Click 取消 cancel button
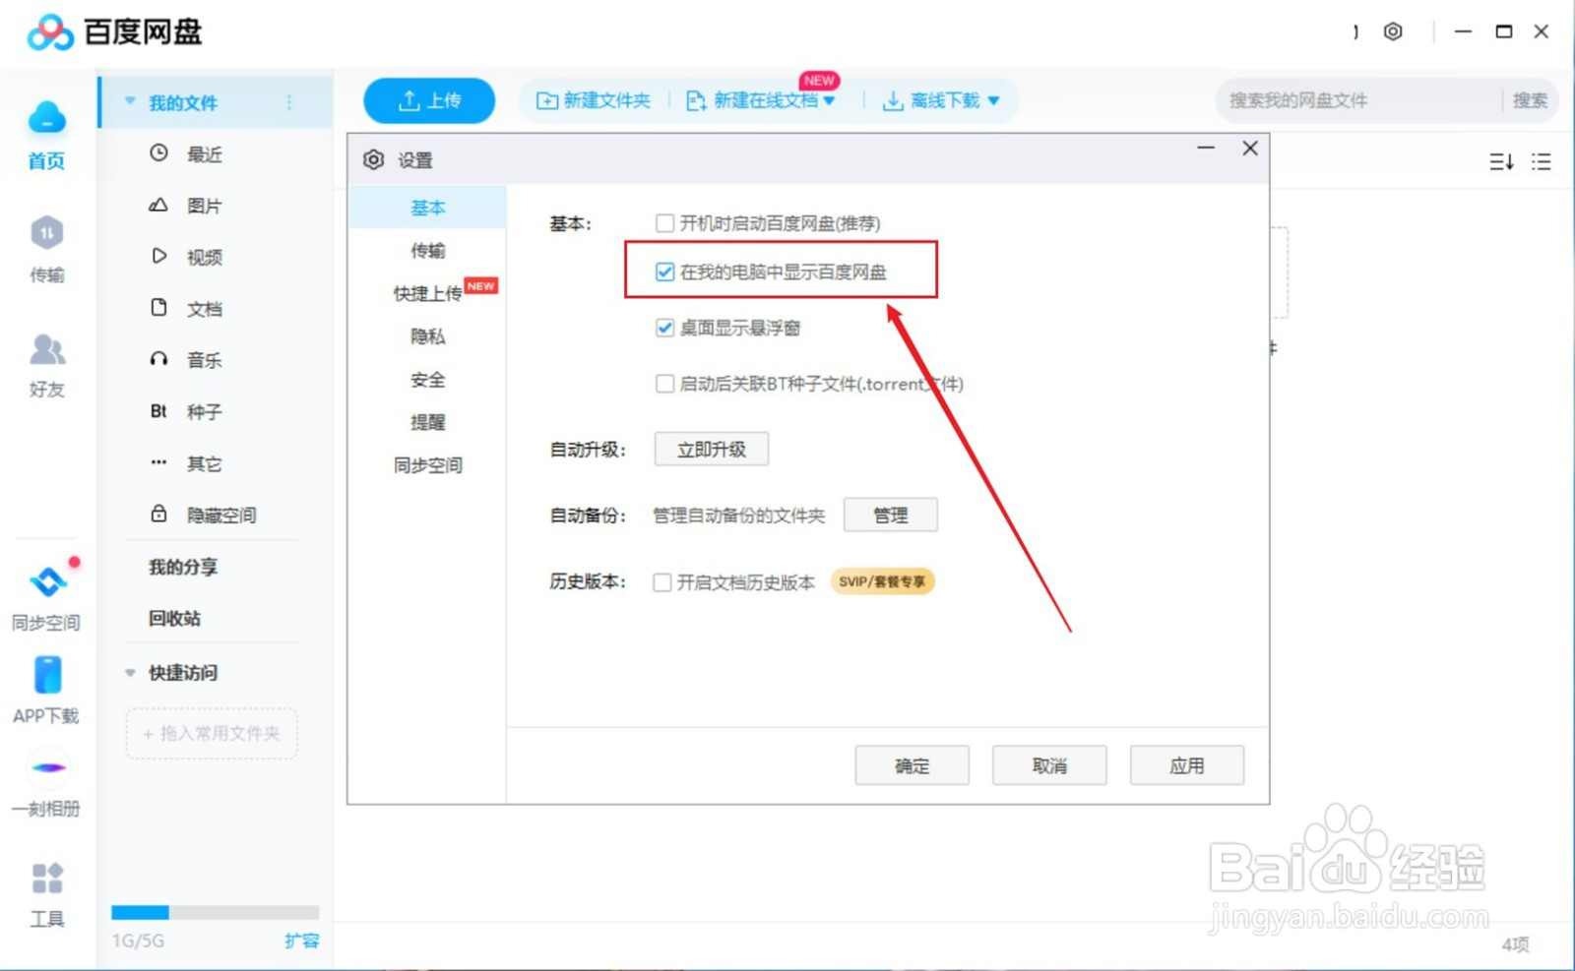This screenshot has width=1575, height=971. pos(1049,765)
